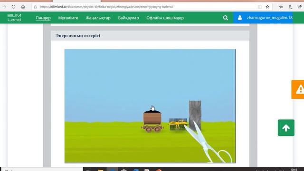Open the Пәндер menu item

(x=43, y=18)
